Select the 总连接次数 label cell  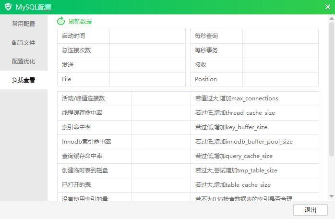tap(84, 50)
